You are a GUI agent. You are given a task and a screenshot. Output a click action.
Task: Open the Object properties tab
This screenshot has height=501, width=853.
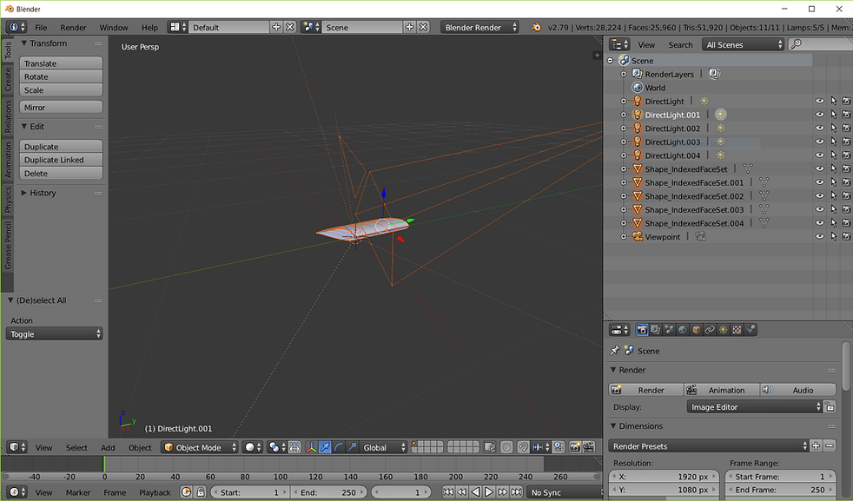[697, 330]
